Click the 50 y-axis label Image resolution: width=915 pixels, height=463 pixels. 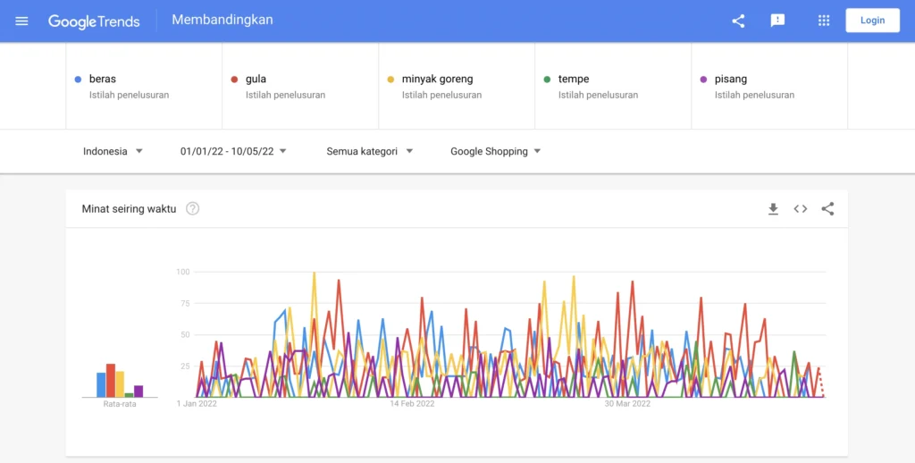click(185, 335)
